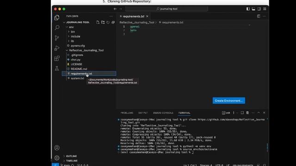Expand the lib folder
296x166 pixels.
click(x=72, y=41)
